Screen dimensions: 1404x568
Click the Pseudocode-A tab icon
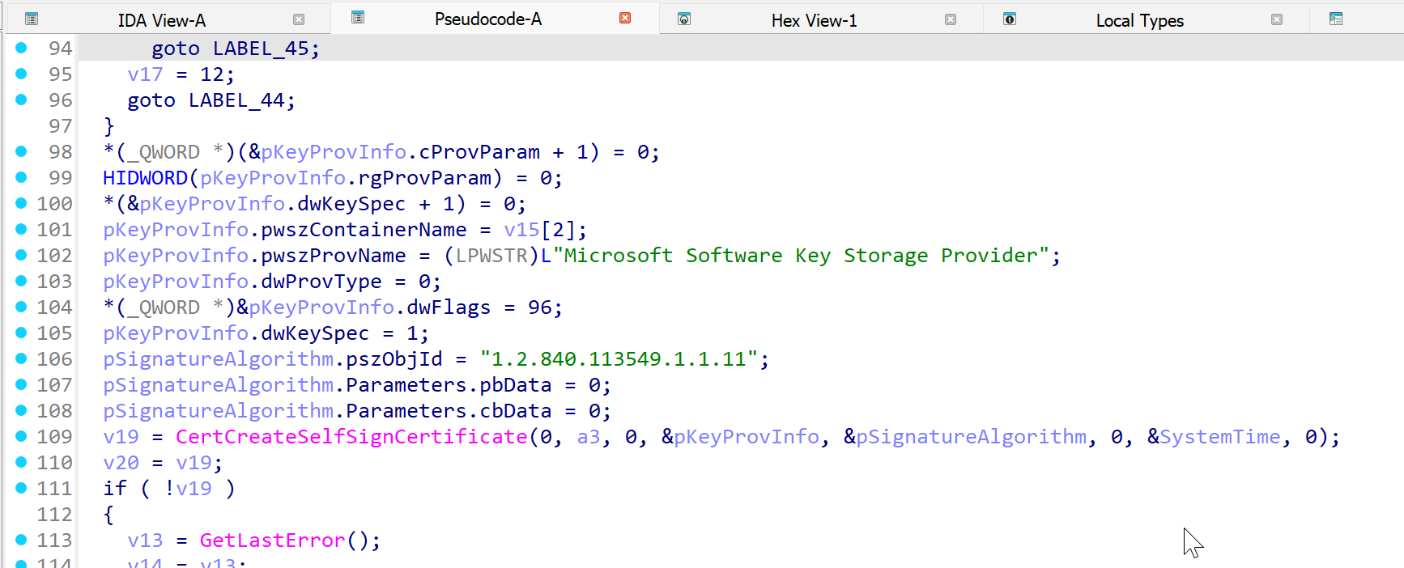(x=358, y=18)
